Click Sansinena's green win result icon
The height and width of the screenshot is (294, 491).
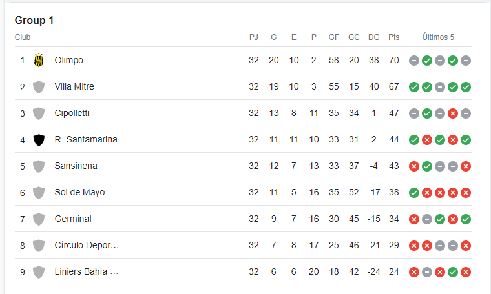427,166
